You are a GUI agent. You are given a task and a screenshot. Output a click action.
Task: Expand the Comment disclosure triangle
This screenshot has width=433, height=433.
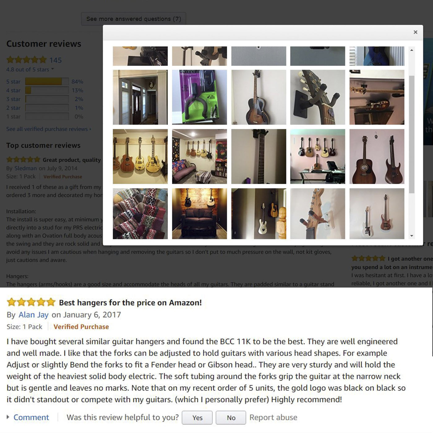8,417
